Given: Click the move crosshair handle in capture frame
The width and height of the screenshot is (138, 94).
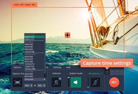Looking at the screenshot, I should pyautogui.click(x=67, y=35).
